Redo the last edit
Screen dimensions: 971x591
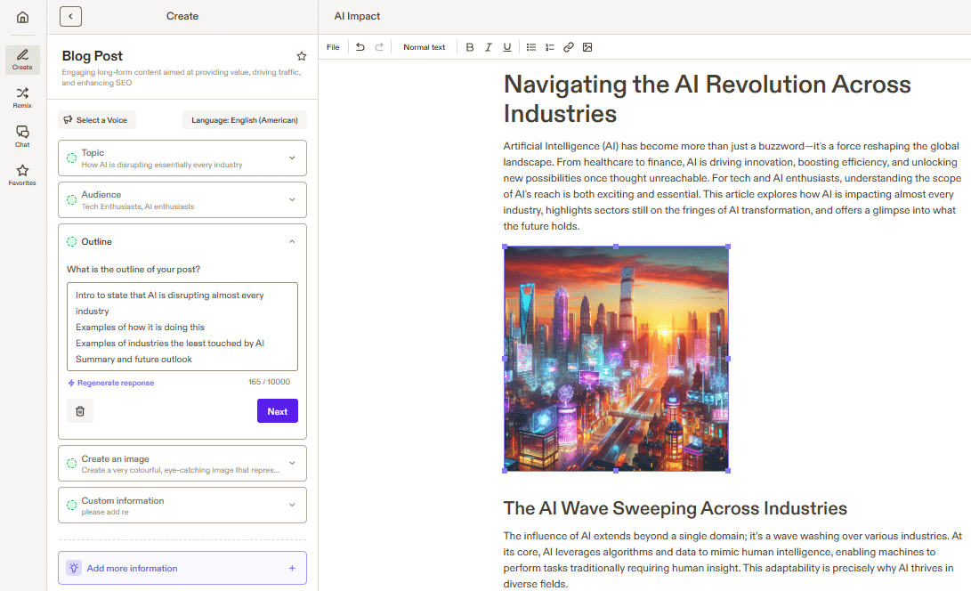pos(379,47)
